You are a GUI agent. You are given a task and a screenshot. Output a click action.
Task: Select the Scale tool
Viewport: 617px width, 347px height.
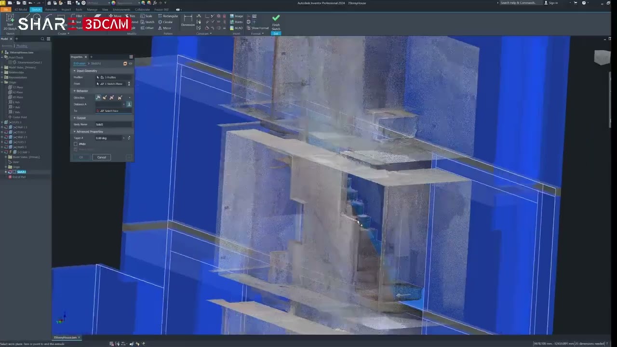(146, 16)
